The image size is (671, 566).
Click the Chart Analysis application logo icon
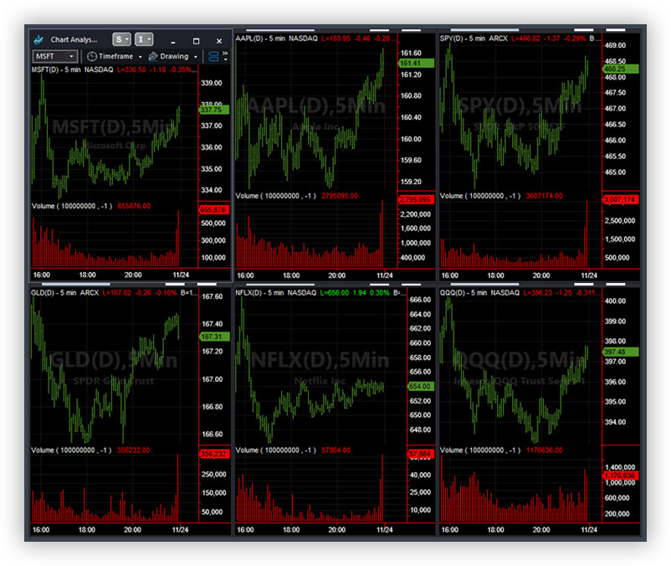coord(39,41)
